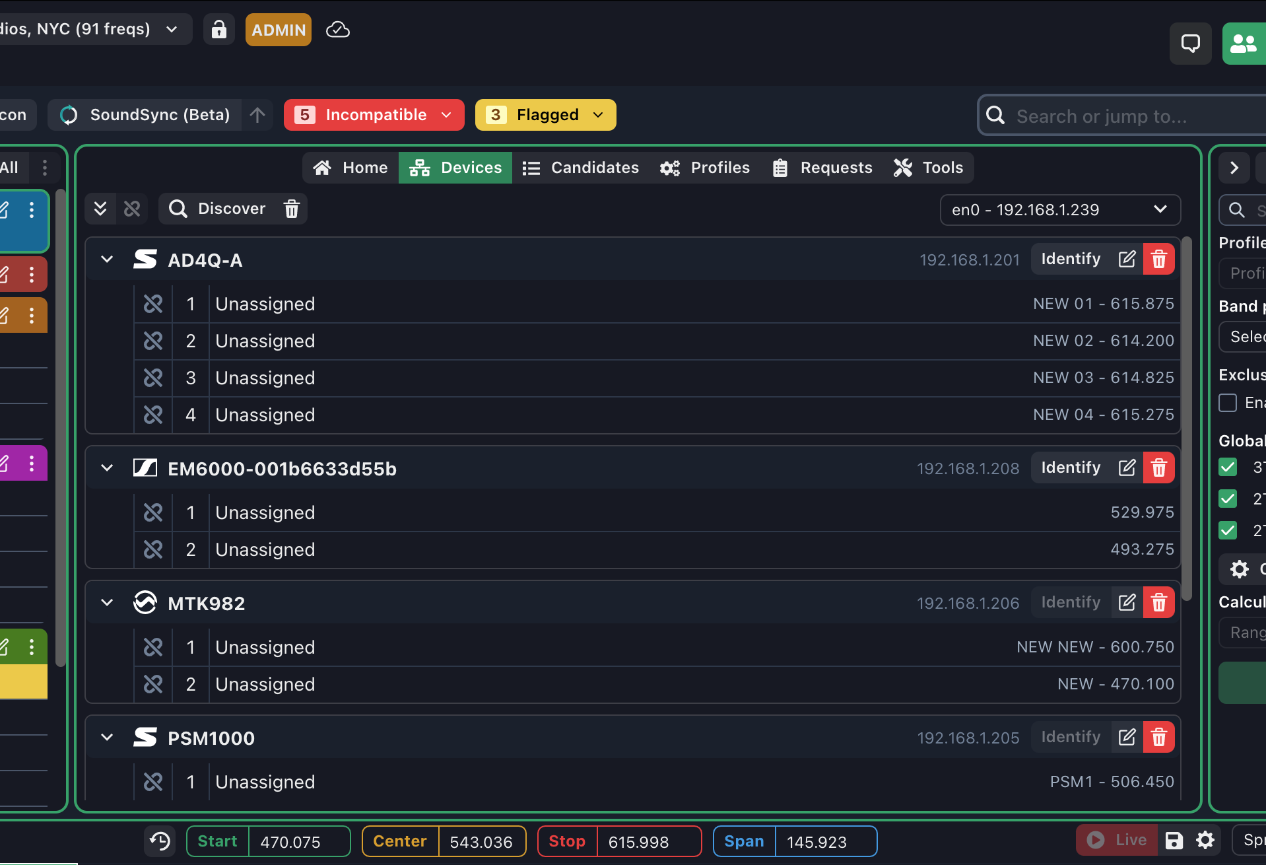Open the Tools tab
Screen dimensions: 1266x865
click(x=929, y=168)
